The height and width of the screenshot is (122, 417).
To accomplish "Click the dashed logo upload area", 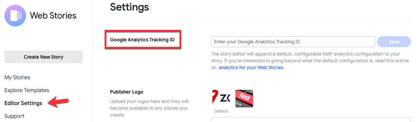I will click(311, 120).
